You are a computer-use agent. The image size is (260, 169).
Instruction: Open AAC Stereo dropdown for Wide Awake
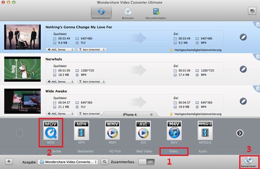coord(60,114)
